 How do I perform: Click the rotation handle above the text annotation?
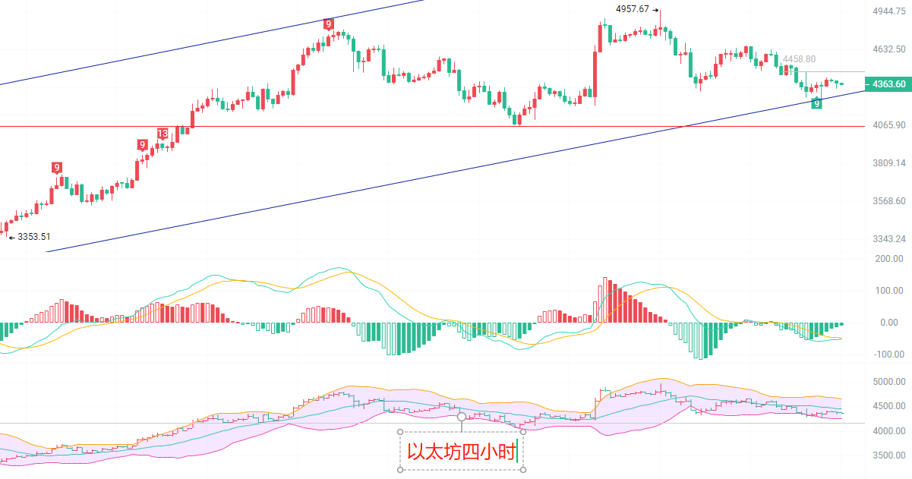point(461,416)
